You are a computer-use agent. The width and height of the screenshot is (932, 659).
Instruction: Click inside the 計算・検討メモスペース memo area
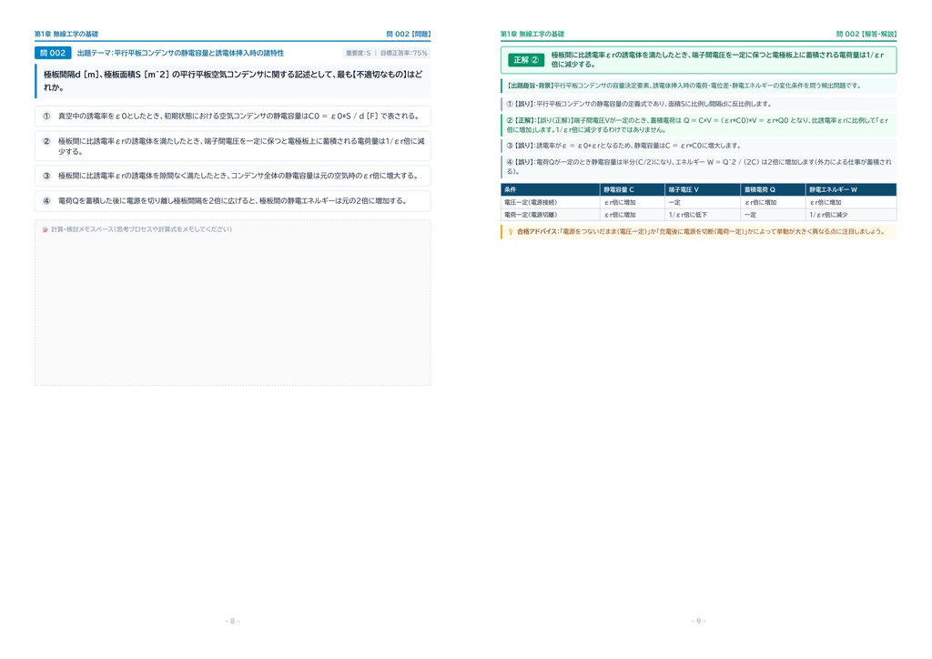pos(233,303)
